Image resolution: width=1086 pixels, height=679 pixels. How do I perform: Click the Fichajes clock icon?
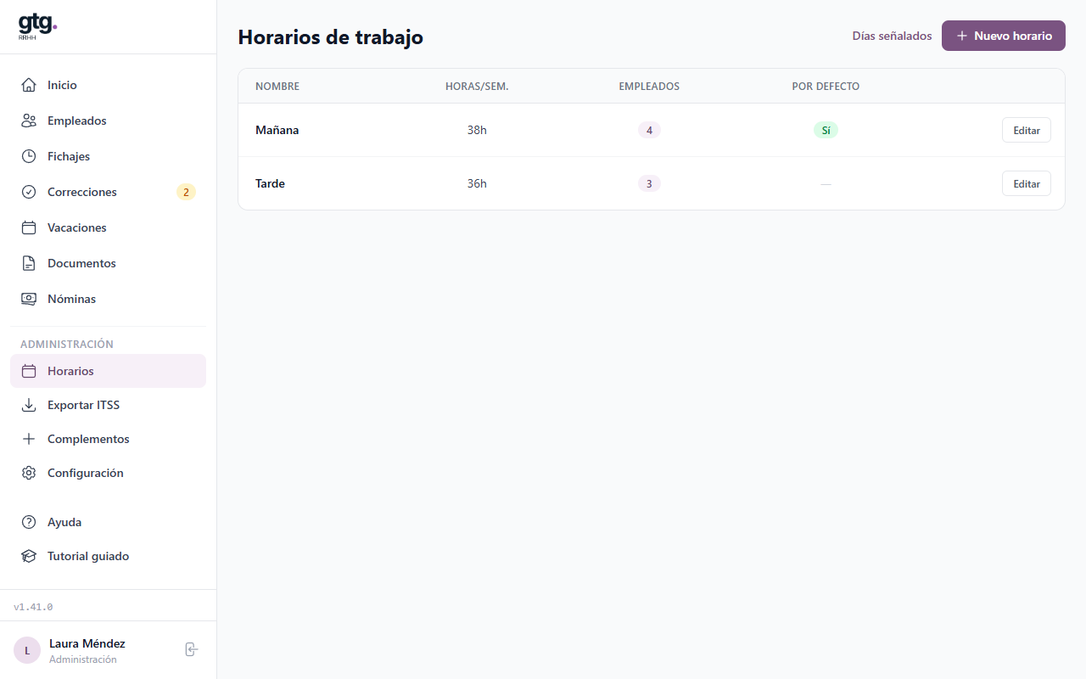click(x=29, y=156)
